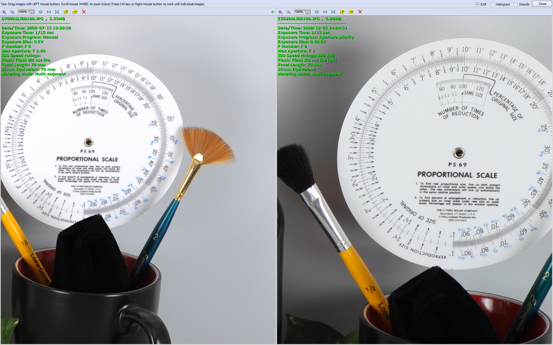This screenshot has height=345, width=553.
Task: Enable the Histogram checkbox
Action: (x=493, y=4)
